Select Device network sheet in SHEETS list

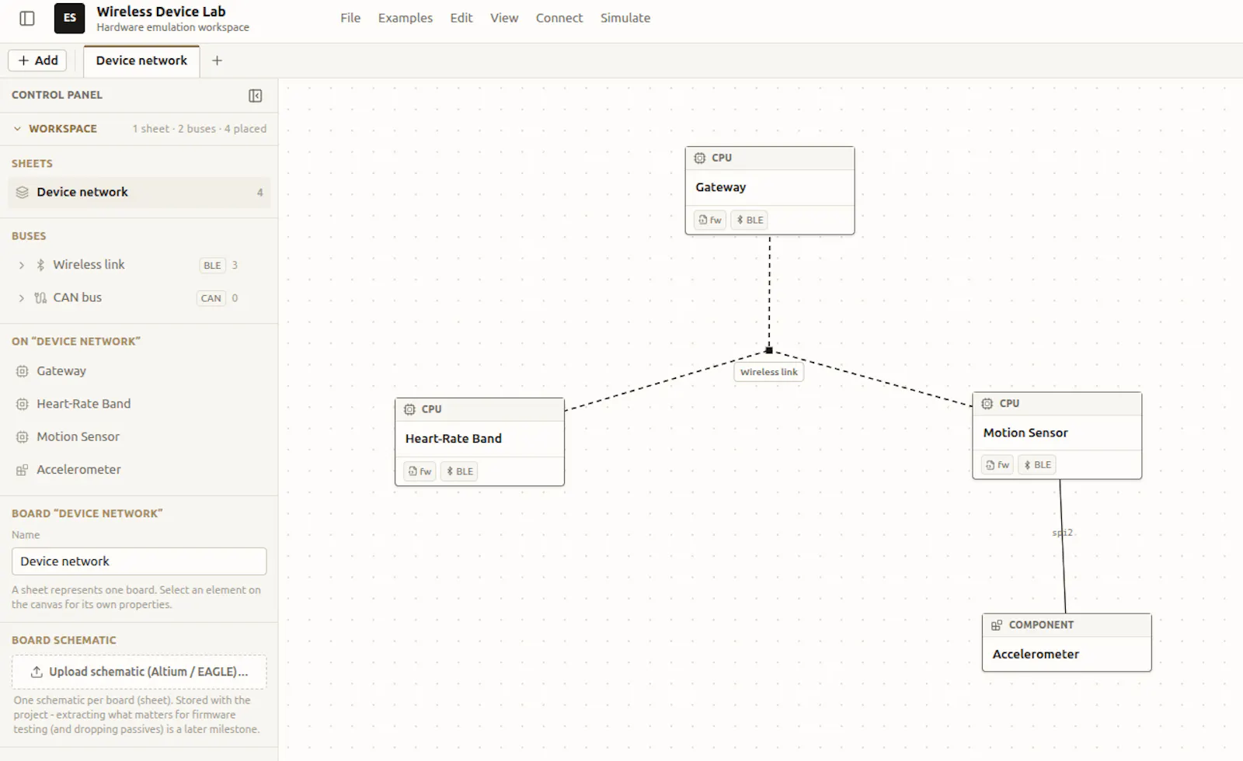139,193
